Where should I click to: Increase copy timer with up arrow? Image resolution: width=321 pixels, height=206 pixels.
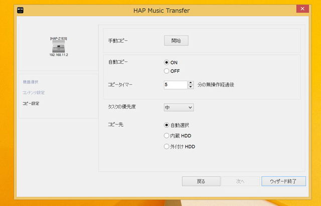point(191,83)
